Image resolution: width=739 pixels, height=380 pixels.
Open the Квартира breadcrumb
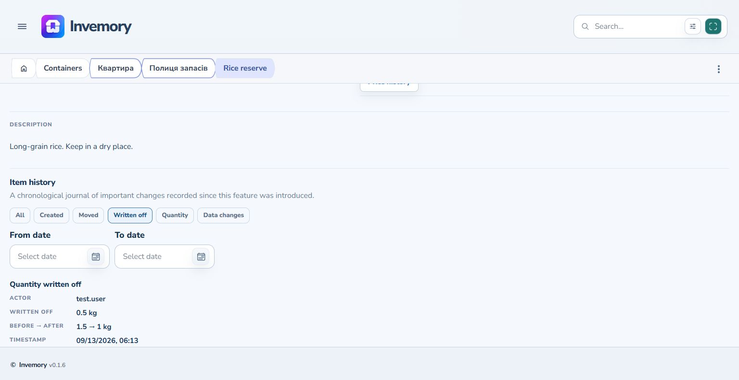[115, 68]
